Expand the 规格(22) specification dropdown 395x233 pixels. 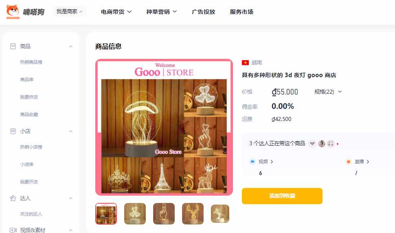[x=328, y=92]
